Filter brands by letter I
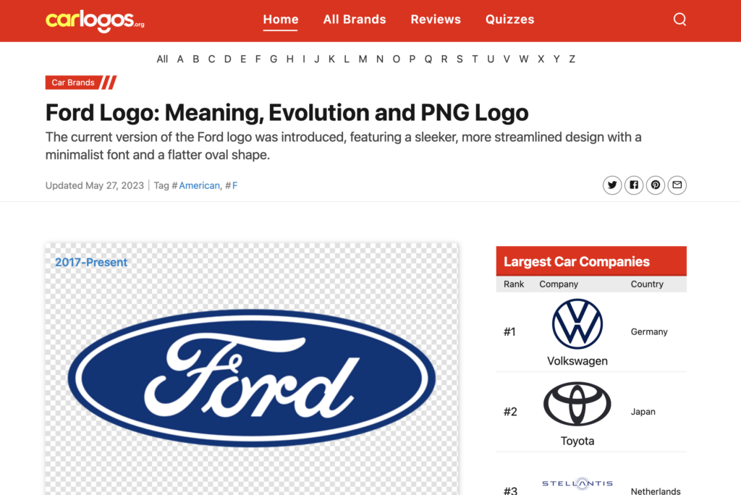Screen dimensions: 741x495 [x=304, y=59]
